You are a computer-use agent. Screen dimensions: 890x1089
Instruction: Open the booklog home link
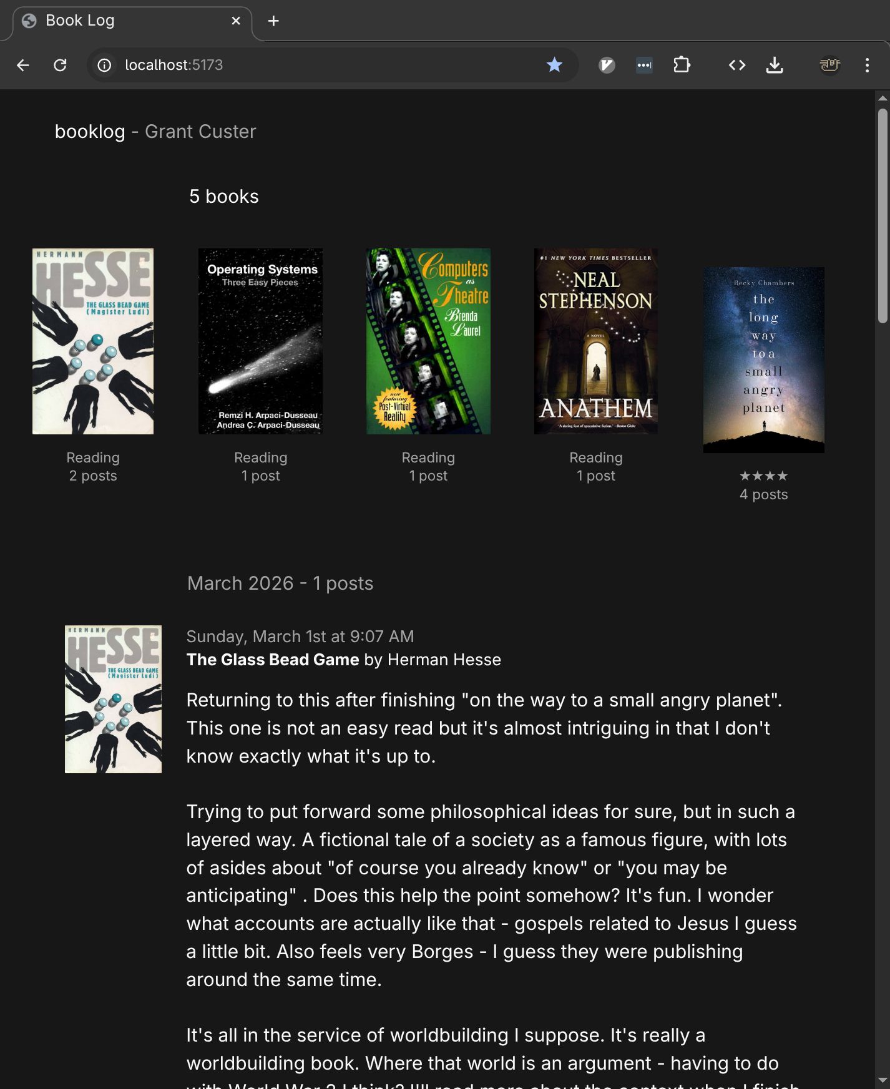coord(90,132)
